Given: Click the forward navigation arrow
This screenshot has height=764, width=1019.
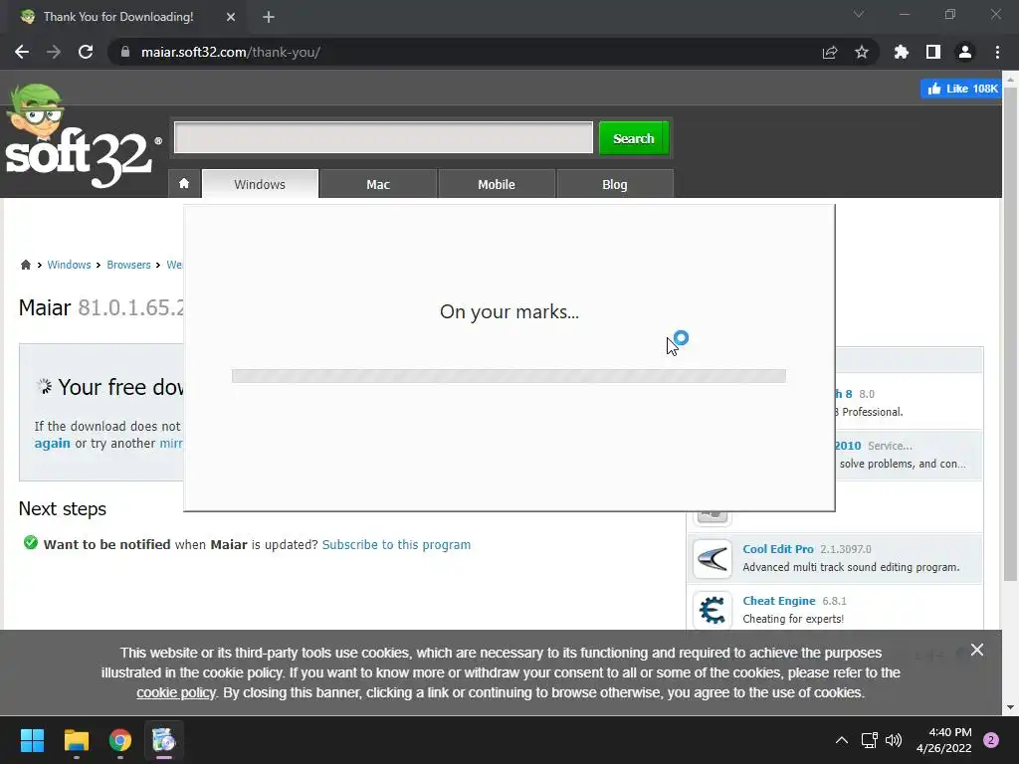Looking at the screenshot, I should (x=54, y=52).
